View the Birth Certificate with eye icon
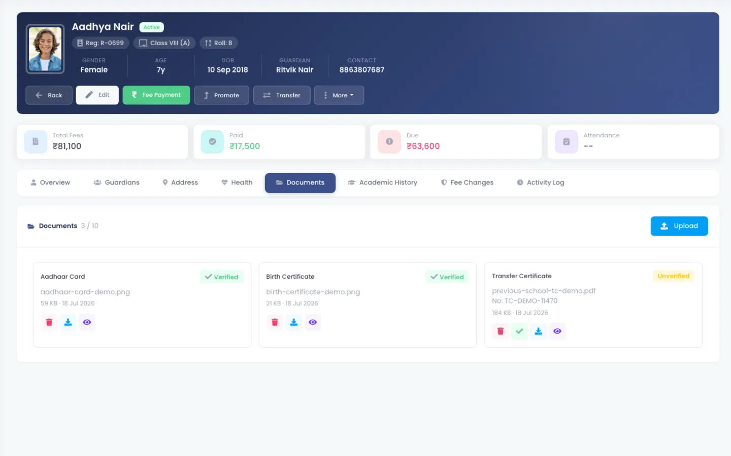Screen dimensions: 731x456 tap(313, 322)
